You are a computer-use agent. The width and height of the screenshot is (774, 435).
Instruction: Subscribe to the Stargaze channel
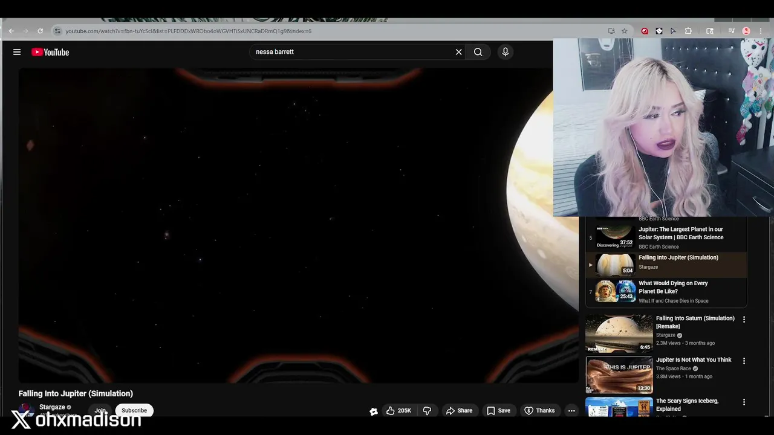click(134, 410)
